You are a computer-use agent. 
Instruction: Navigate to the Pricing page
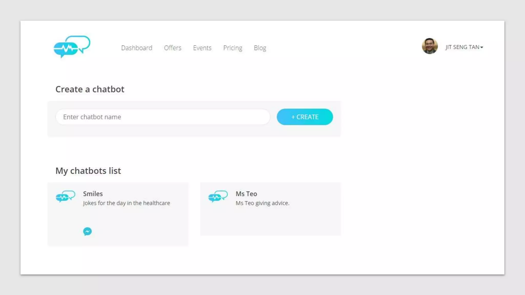tap(233, 48)
